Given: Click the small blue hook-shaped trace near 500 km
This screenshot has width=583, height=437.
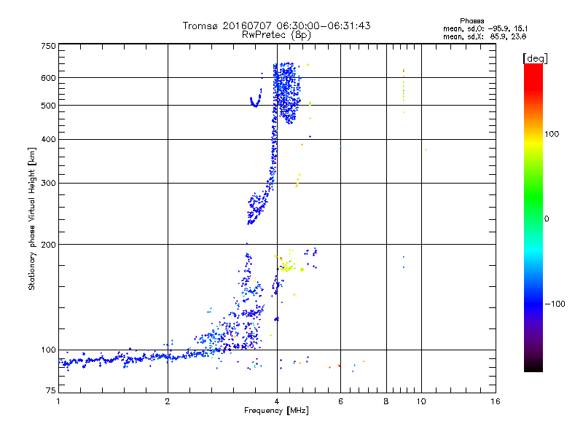Looking at the screenshot, I should click(x=257, y=98).
